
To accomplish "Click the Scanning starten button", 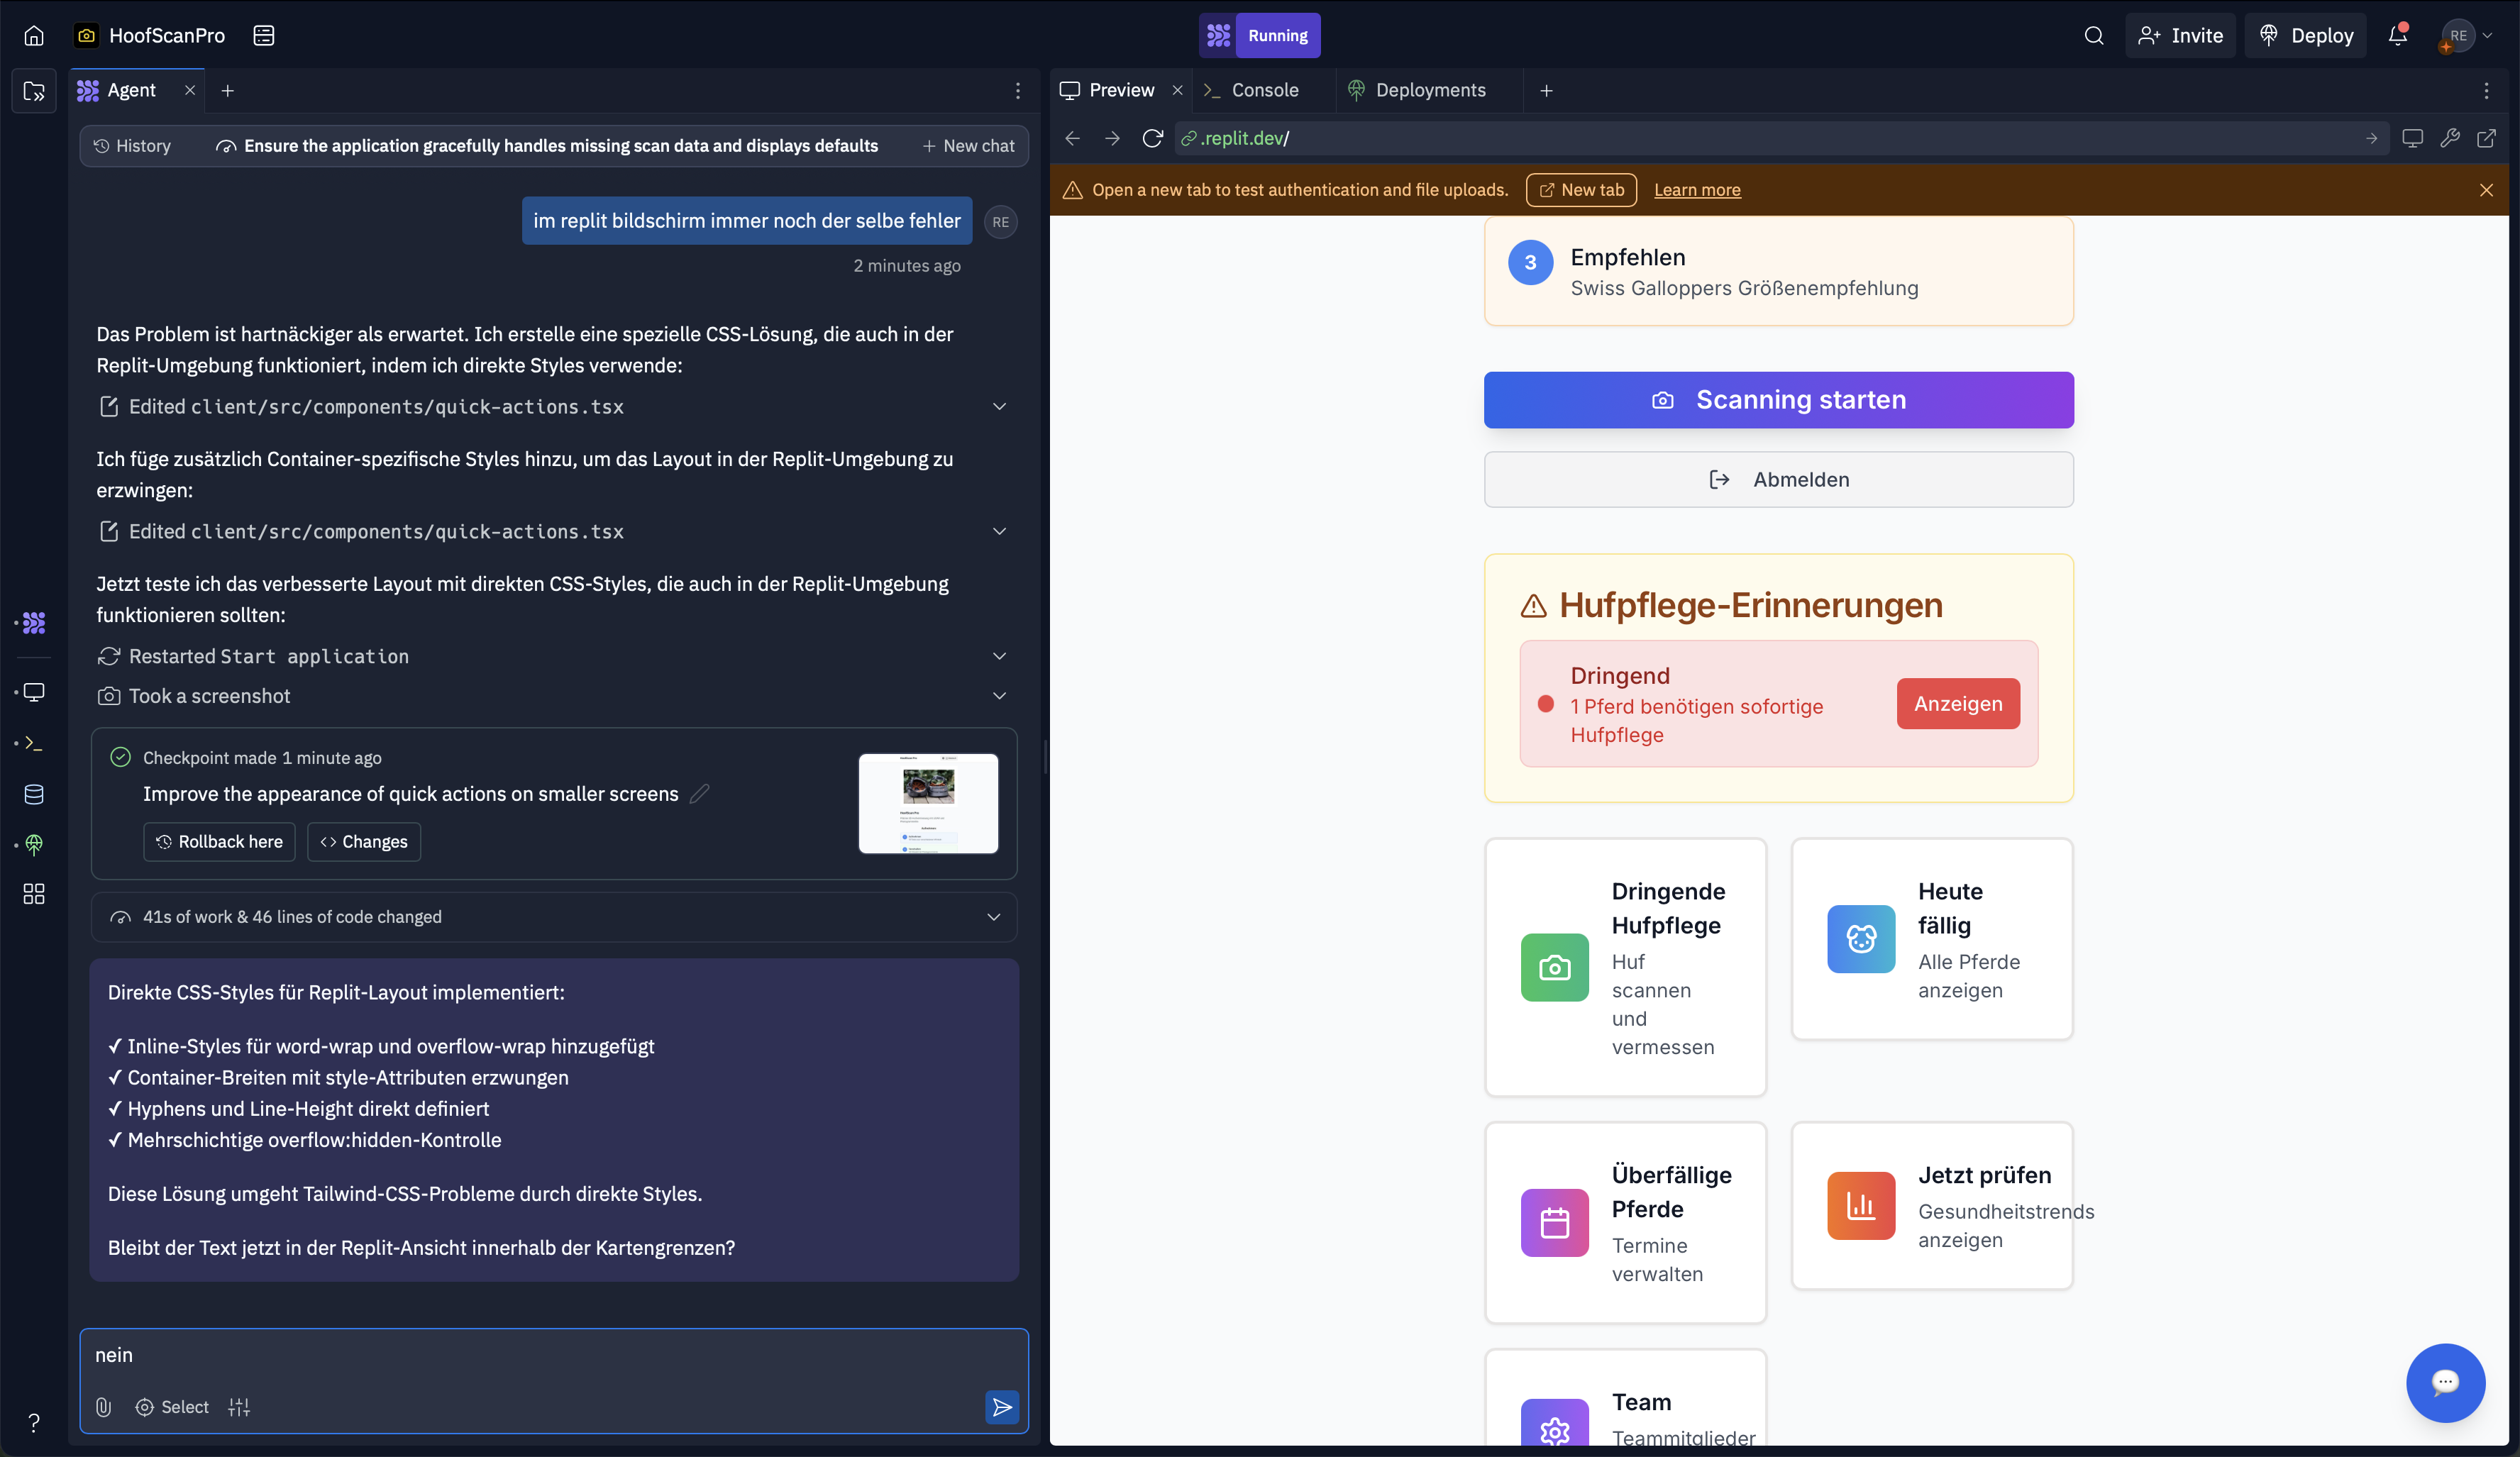I will [x=1778, y=400].
